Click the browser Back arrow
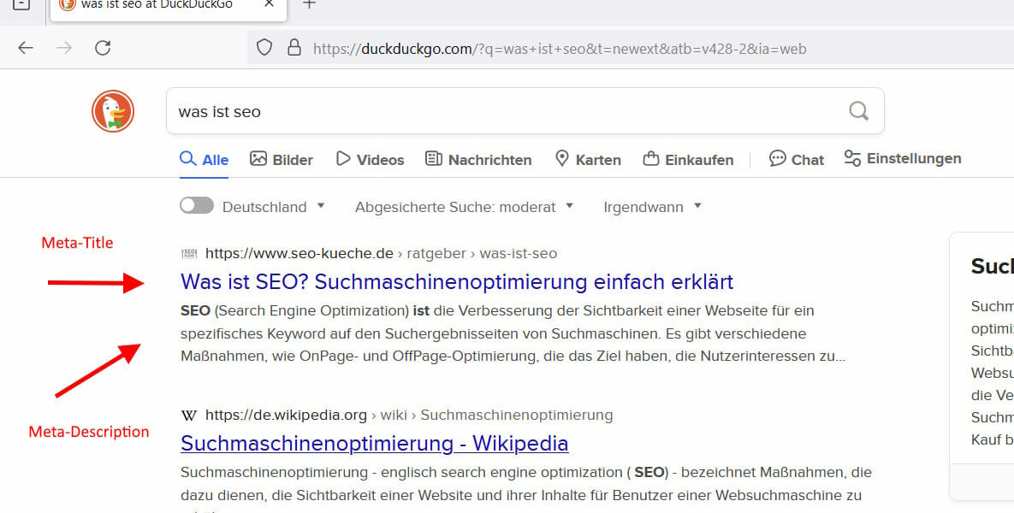Image resolution: width=1014 pixels, height=513 pixels. (25, 47)
